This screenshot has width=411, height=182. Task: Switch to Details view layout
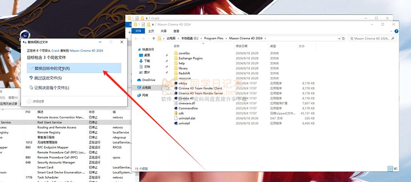tap(390, 169)
